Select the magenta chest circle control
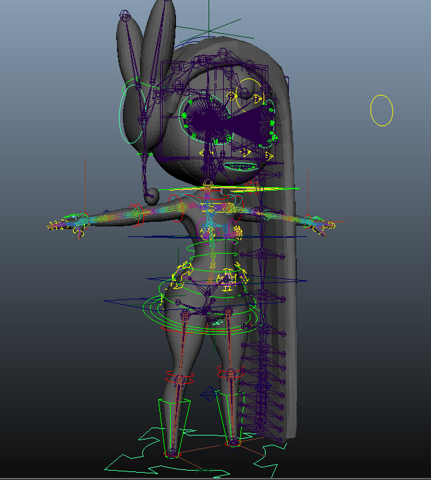This screenshot has height=480, width=431. (x=207, y=230)
